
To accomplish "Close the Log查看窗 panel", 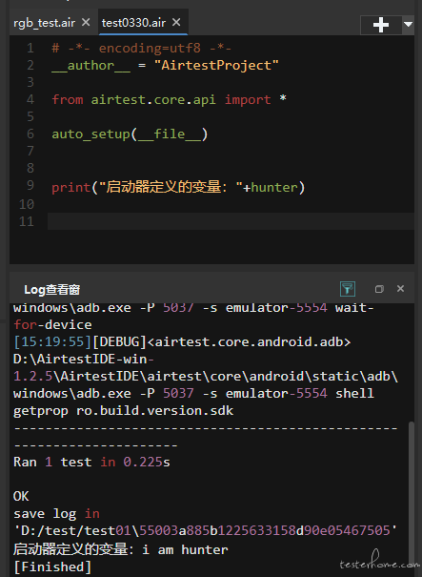I will point(401,288).
